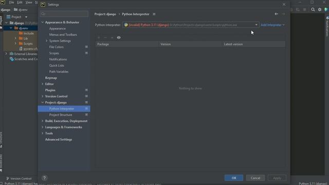Open the File menu

click(x=11, y=2)
